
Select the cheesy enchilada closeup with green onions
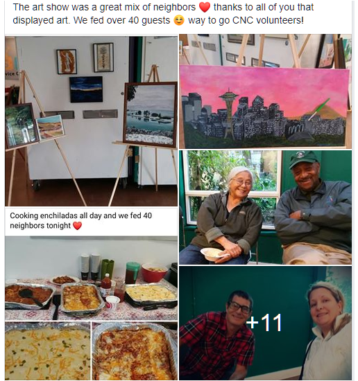pos(47,351)
